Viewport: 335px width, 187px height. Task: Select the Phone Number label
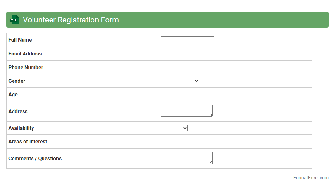coord(26,67)
